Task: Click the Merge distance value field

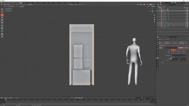Action: [x=179, y=59]
